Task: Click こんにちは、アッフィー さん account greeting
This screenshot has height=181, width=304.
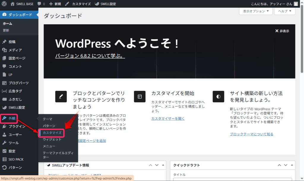Action: pyautogui.click(x=272, y=4)
